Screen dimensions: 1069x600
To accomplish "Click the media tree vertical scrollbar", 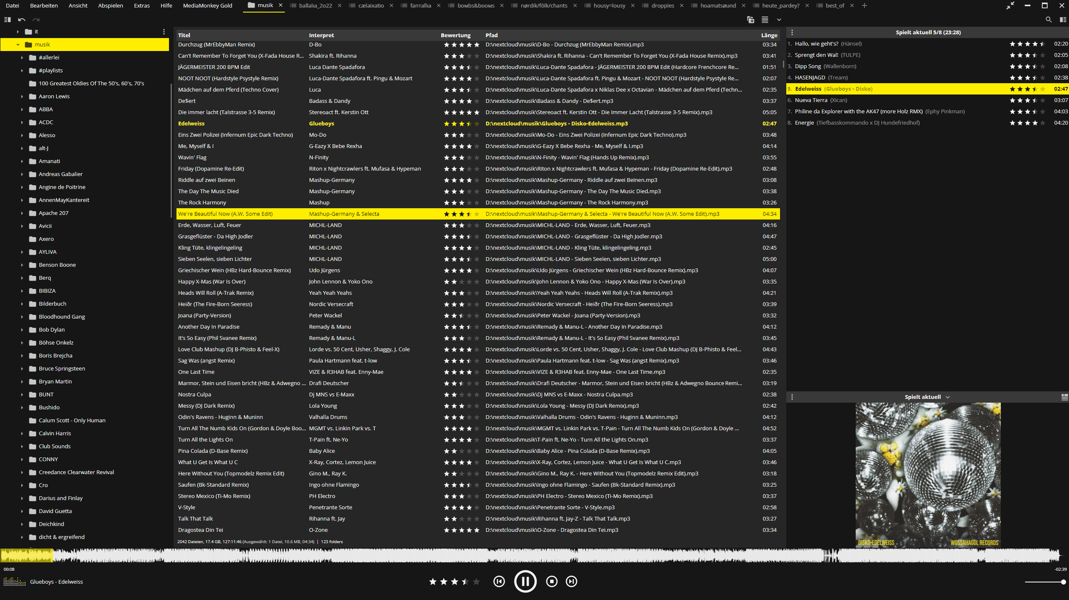I will (171, 151).
